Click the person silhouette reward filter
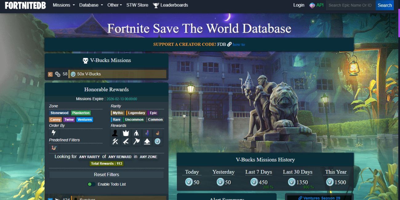The width and height of the screenshot is (400, 200). tap(115, 133)
